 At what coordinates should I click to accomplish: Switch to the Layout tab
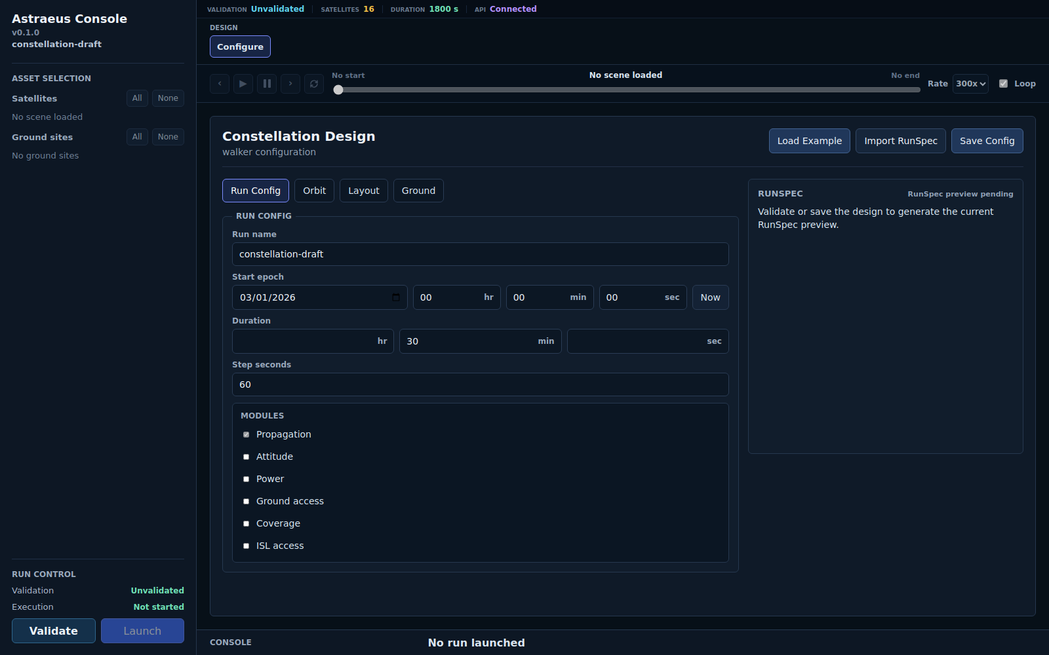coord(364,191)
